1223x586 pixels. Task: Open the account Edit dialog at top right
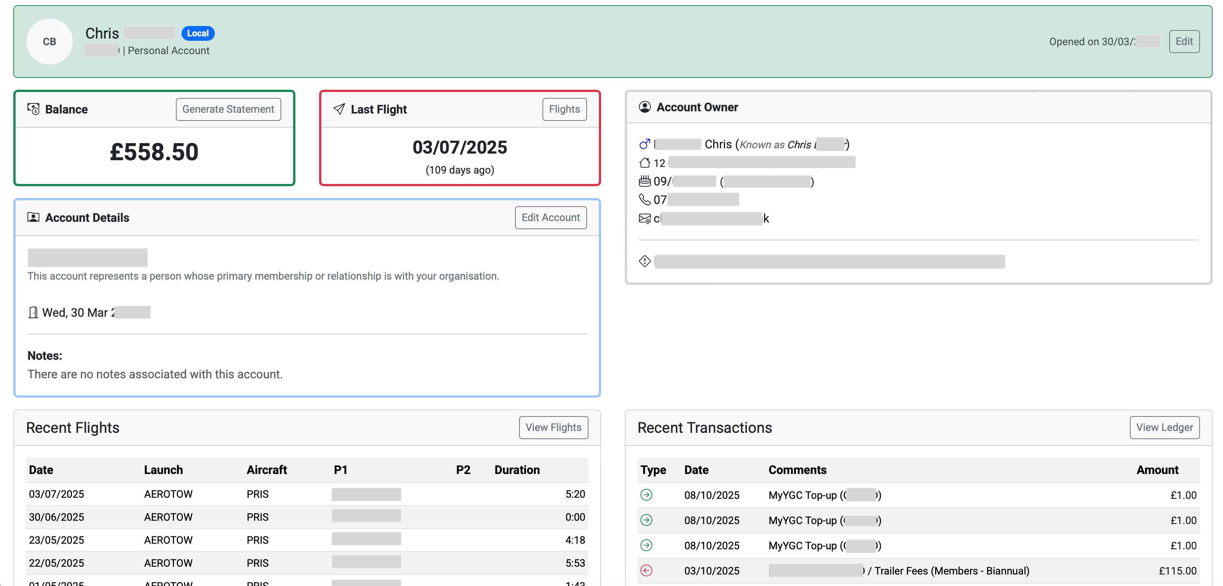[x=1184, y=41]
